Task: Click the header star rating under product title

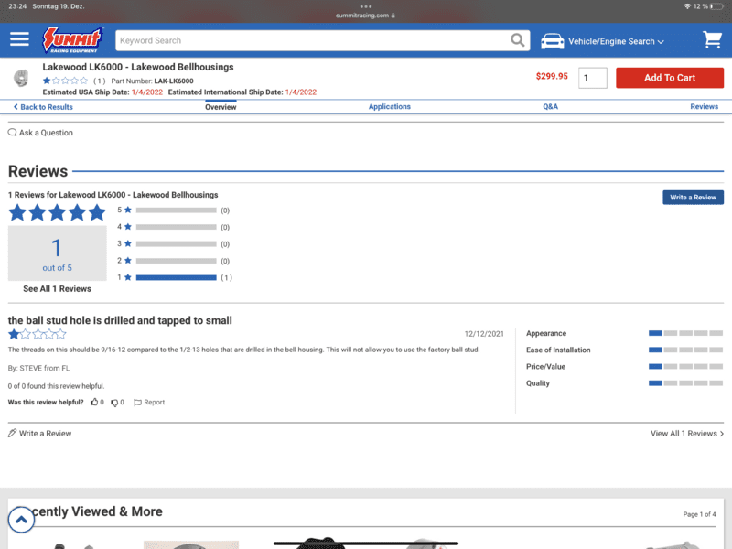Action: tap(65, 81)
